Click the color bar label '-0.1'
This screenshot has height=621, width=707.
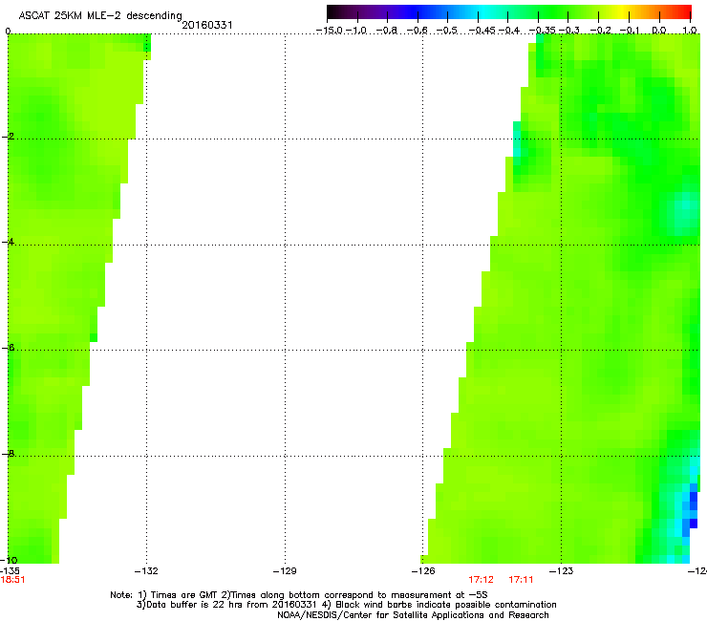(x=630, y=31)
